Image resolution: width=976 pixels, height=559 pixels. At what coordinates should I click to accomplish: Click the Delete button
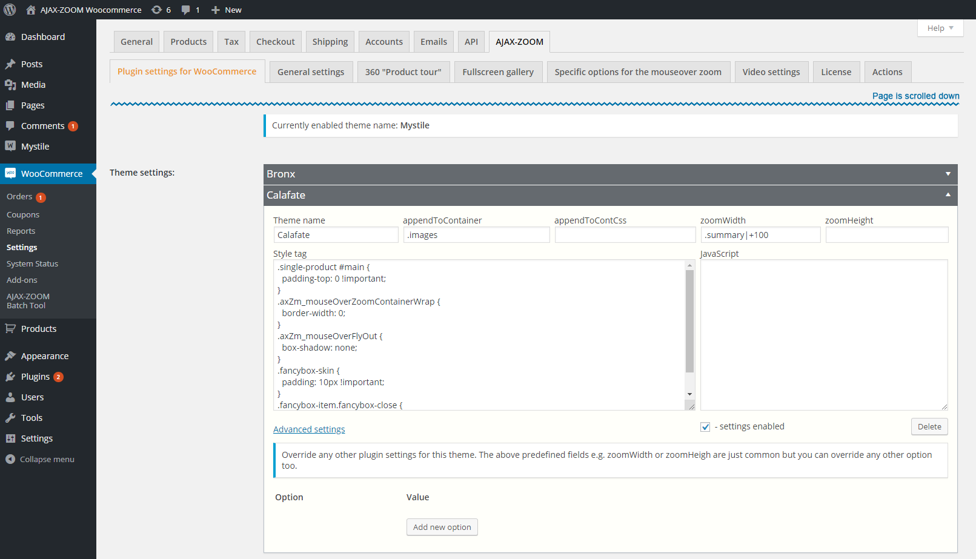pyautogui.click(x=929, y=426)
